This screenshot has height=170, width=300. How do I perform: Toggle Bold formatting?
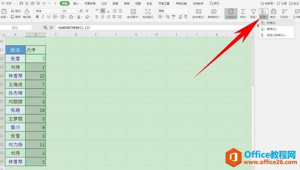click(37, 17)
